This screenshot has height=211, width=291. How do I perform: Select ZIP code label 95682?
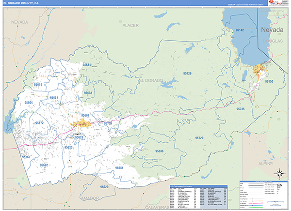pos(44,165)
